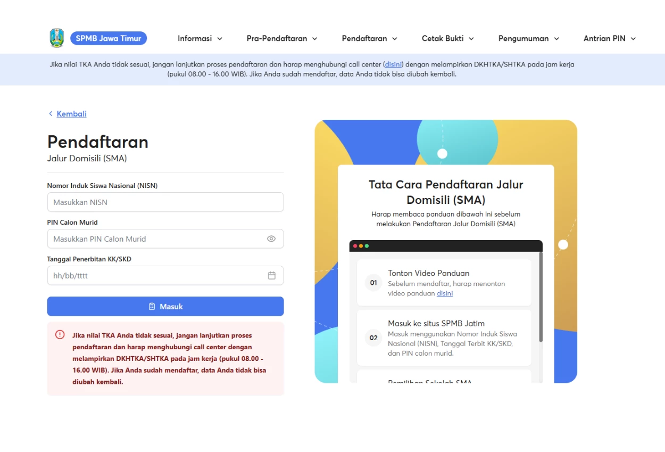Click the 'Pendaftaran' page heading

tap(98, 142)
